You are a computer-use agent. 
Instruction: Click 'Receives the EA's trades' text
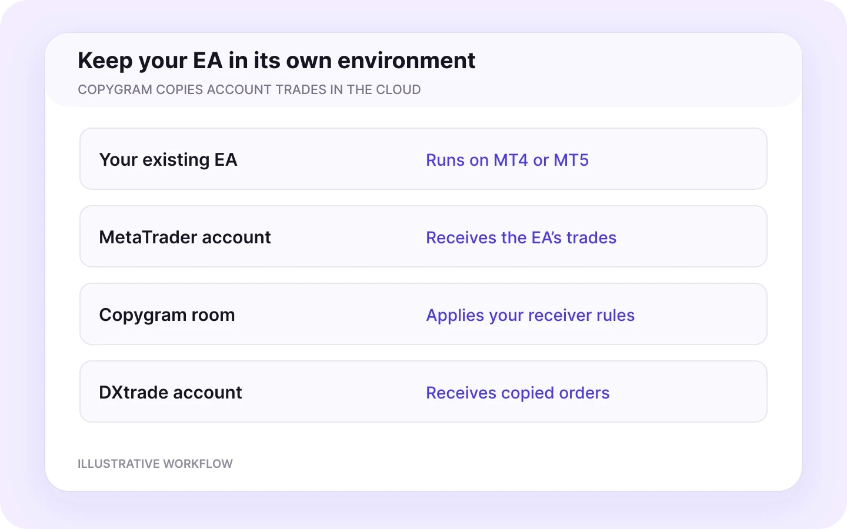click(x=521, y=237)
